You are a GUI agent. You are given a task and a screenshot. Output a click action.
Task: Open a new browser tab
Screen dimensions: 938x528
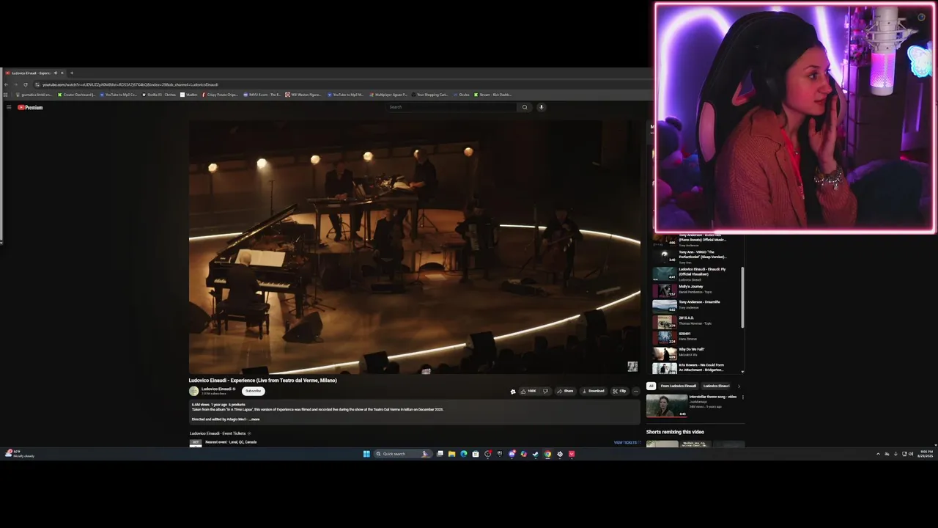tap(72, 73)
